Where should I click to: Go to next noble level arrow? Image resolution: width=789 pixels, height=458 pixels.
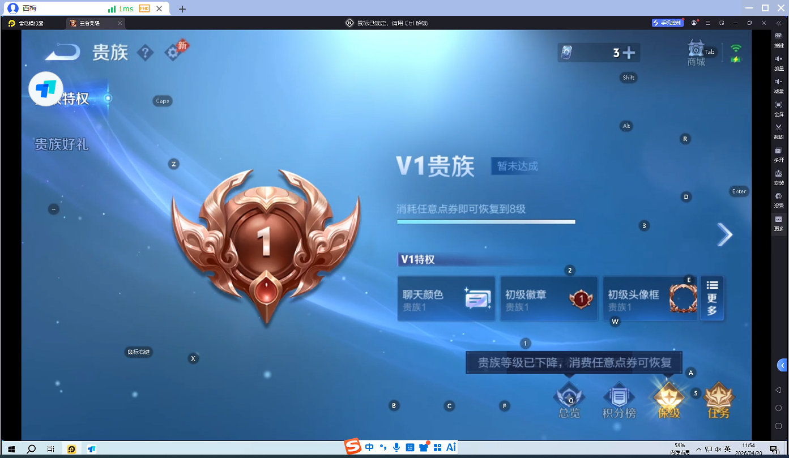coord(724,234)
